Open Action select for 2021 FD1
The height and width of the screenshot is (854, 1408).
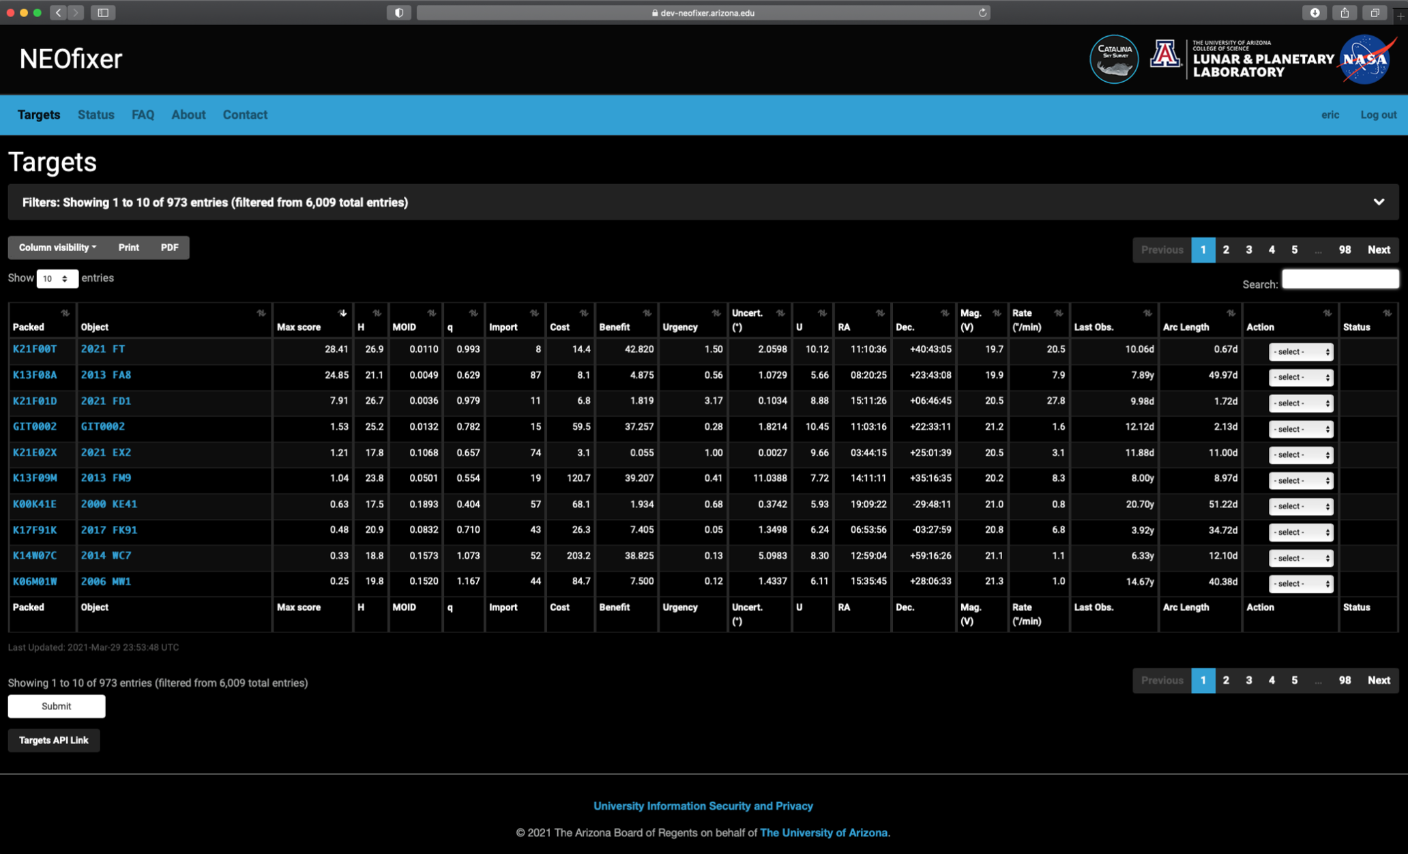pos(1300,403)
